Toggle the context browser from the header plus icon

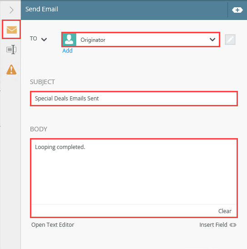tap(237, 10)
